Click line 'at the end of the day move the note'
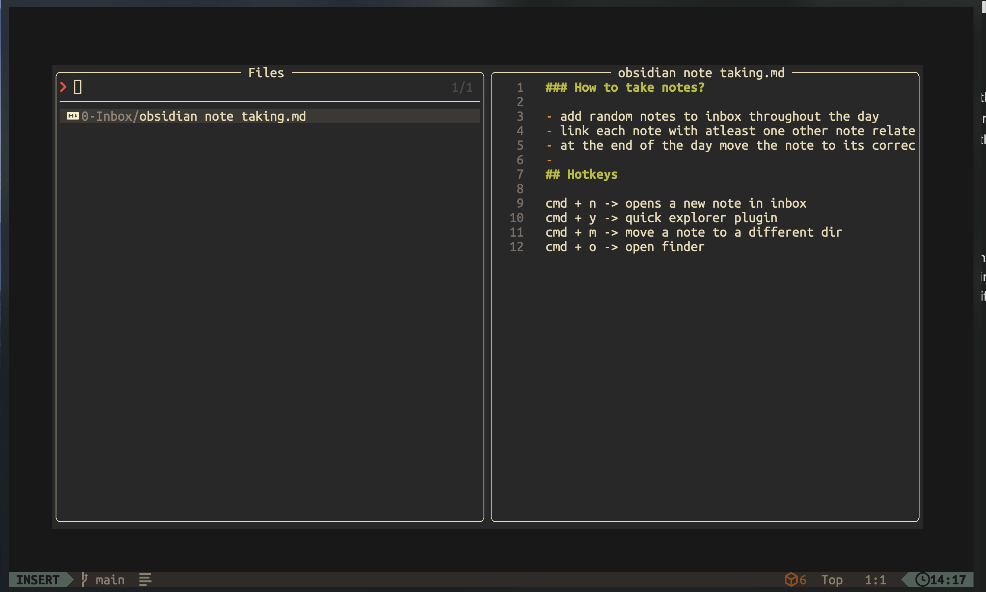 (x=731, y=145)
